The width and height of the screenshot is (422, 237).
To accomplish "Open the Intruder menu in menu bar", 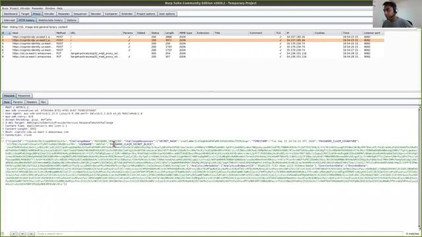I will [25, 9].
